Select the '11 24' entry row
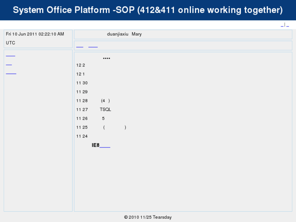 click(x=82, y=136)
